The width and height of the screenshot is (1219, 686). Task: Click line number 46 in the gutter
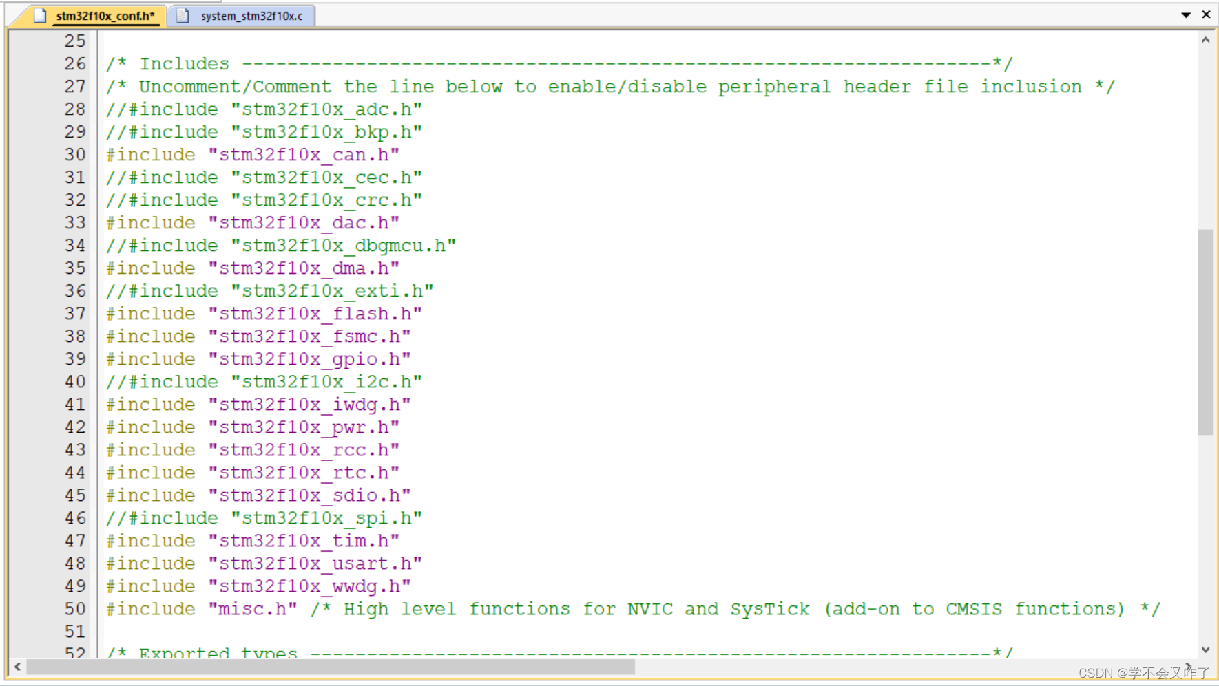coord(75,518)
